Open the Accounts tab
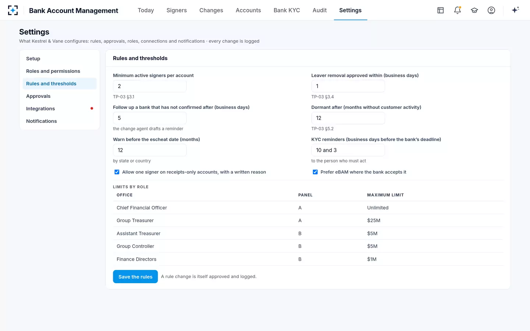Screen dimensions: 530x331 [248, 10]
